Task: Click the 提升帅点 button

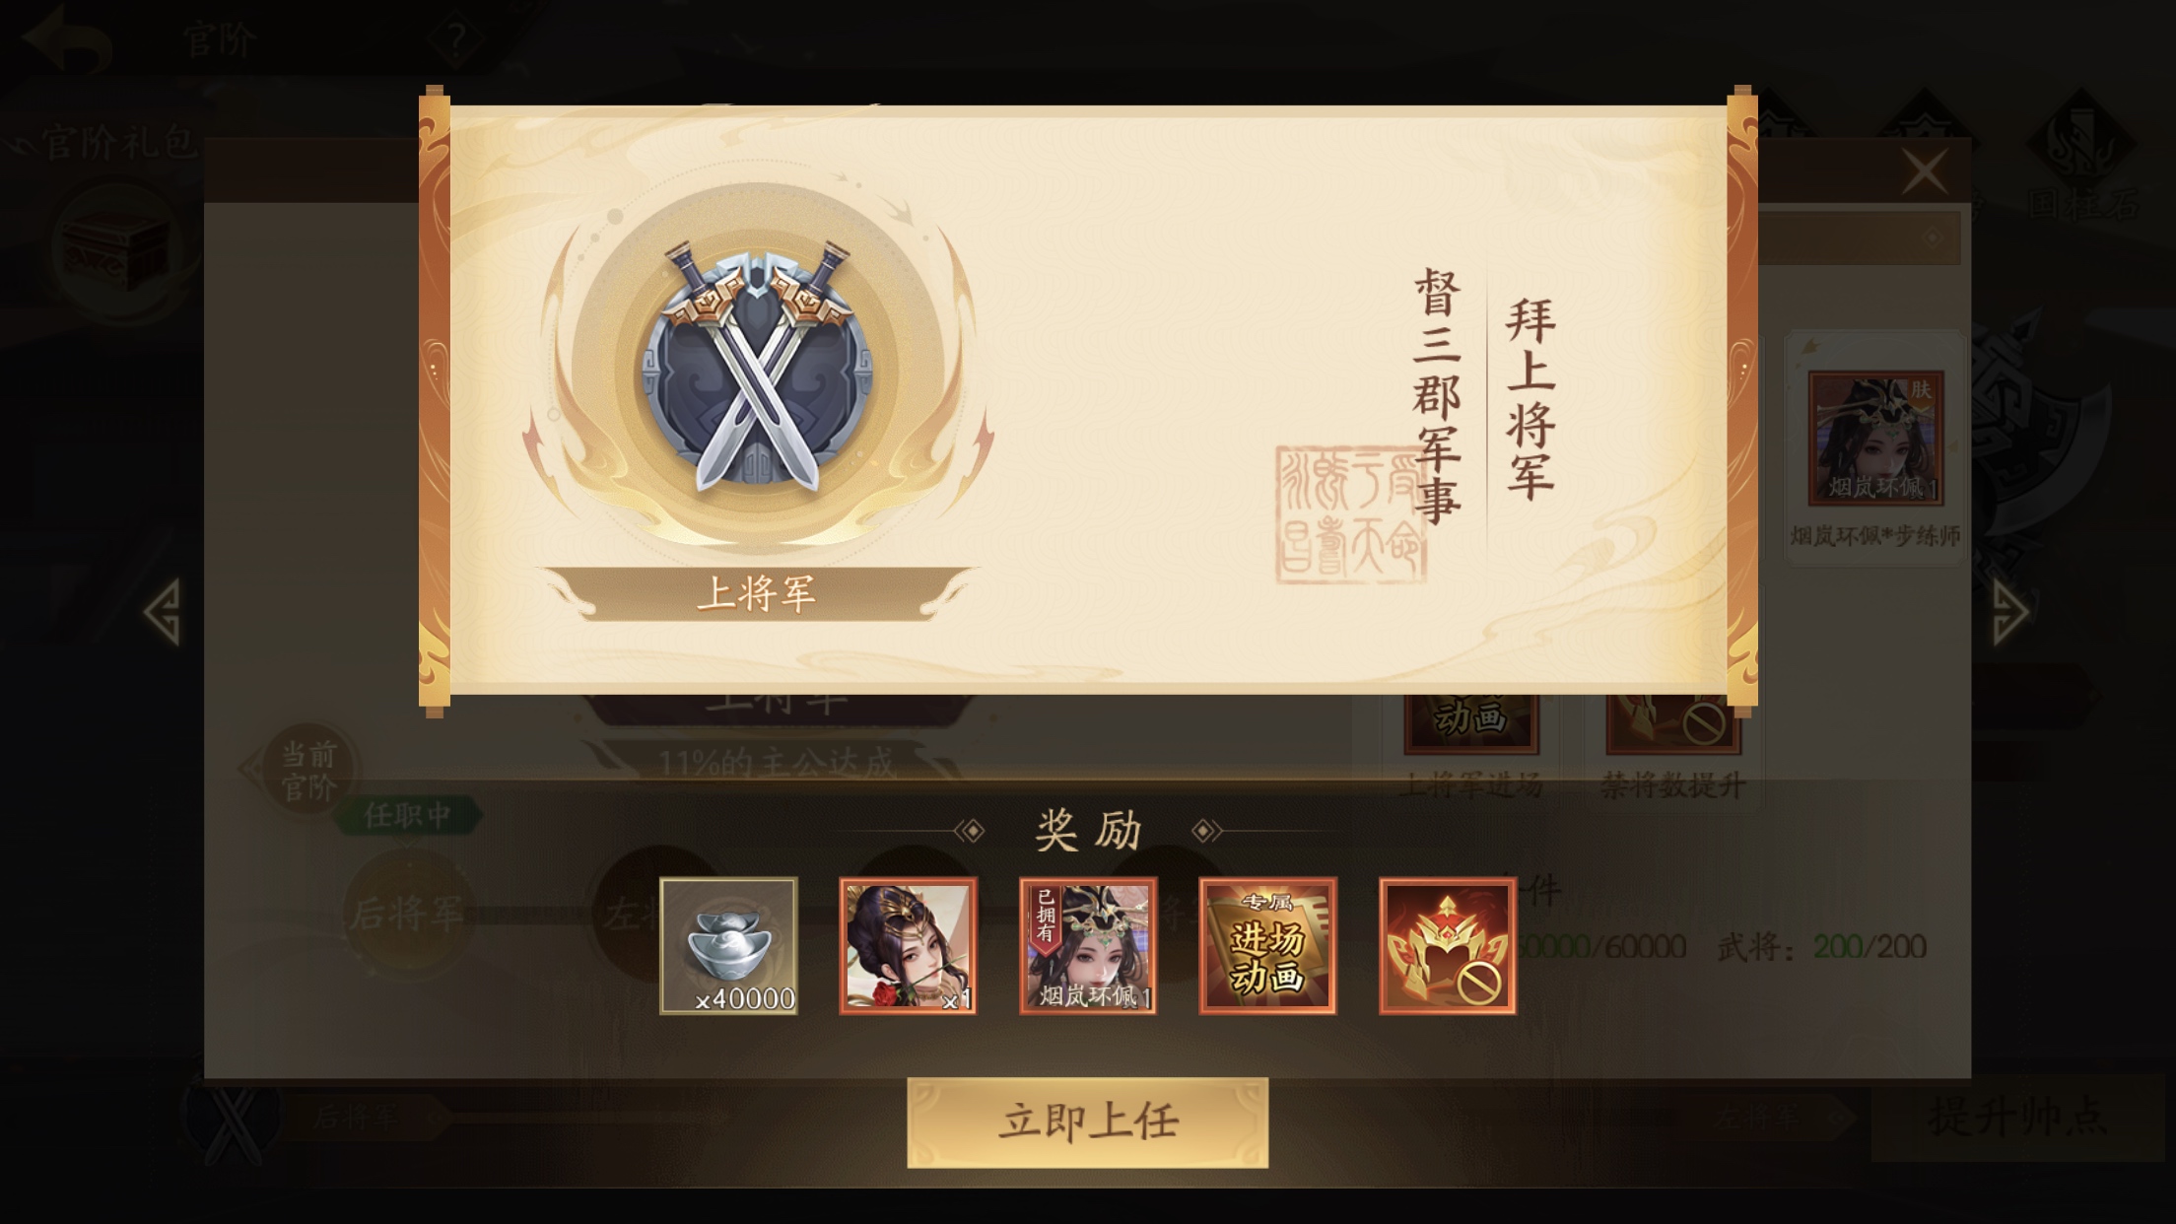Action: point(2016,1118)
